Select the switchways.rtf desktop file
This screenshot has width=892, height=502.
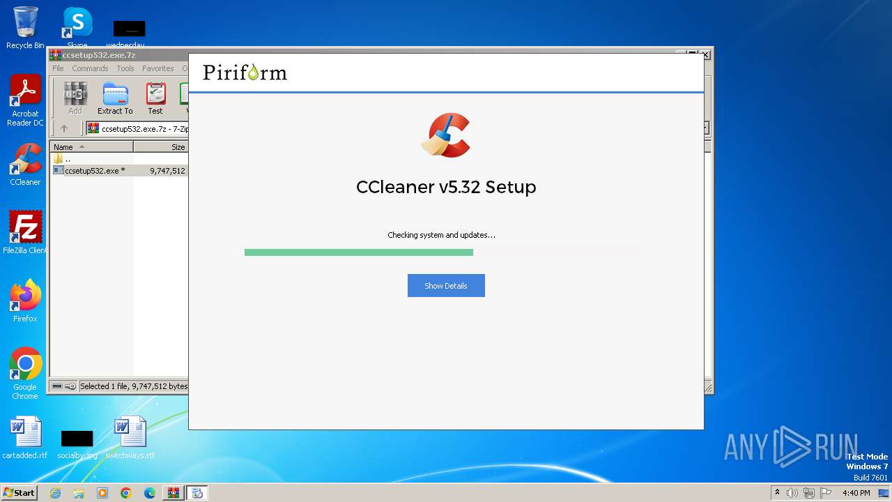[130, 438]
